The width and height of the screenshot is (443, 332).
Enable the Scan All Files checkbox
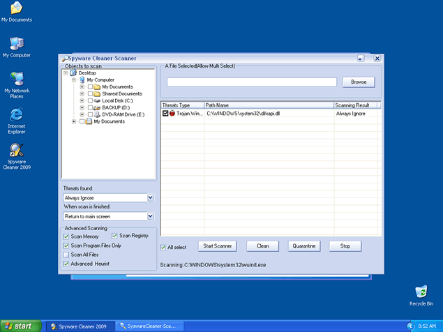coord(66,255)
